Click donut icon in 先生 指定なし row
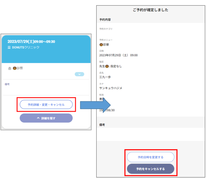The image size is (206, 178). coord(107,66)
